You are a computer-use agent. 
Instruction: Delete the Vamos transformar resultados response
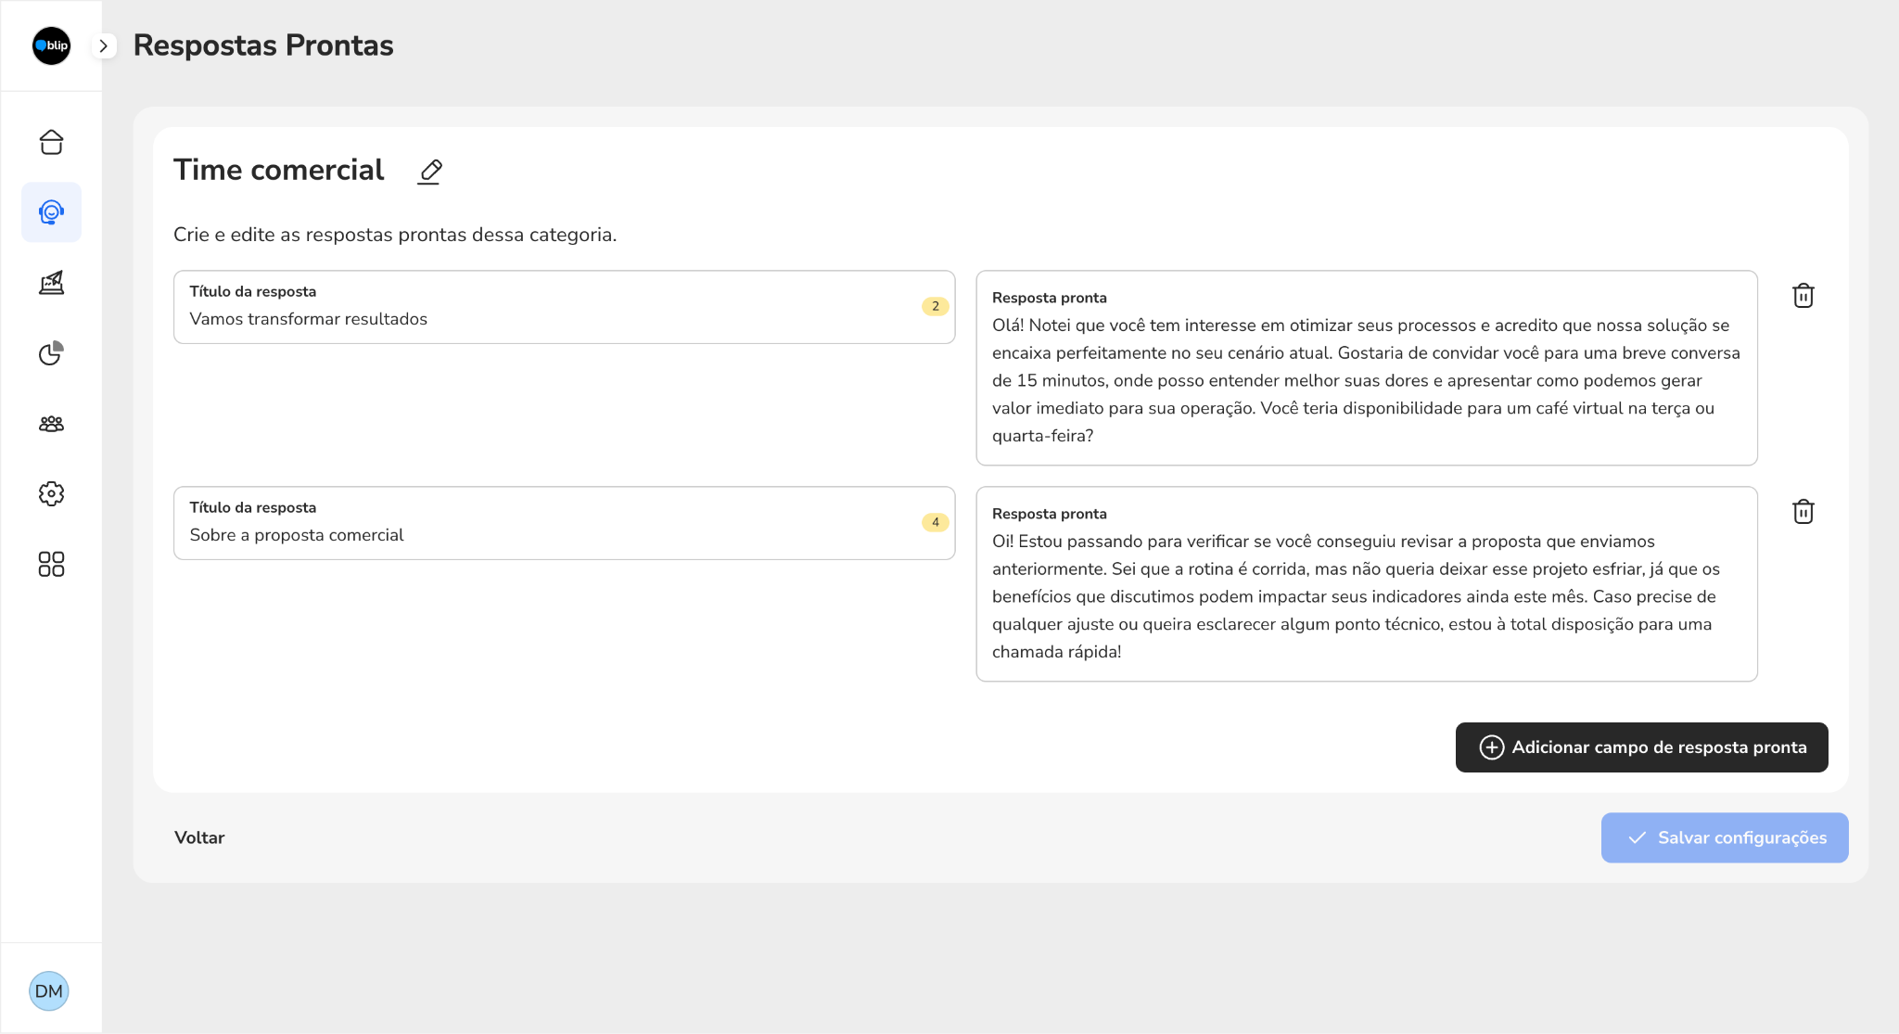point(1803,296)
